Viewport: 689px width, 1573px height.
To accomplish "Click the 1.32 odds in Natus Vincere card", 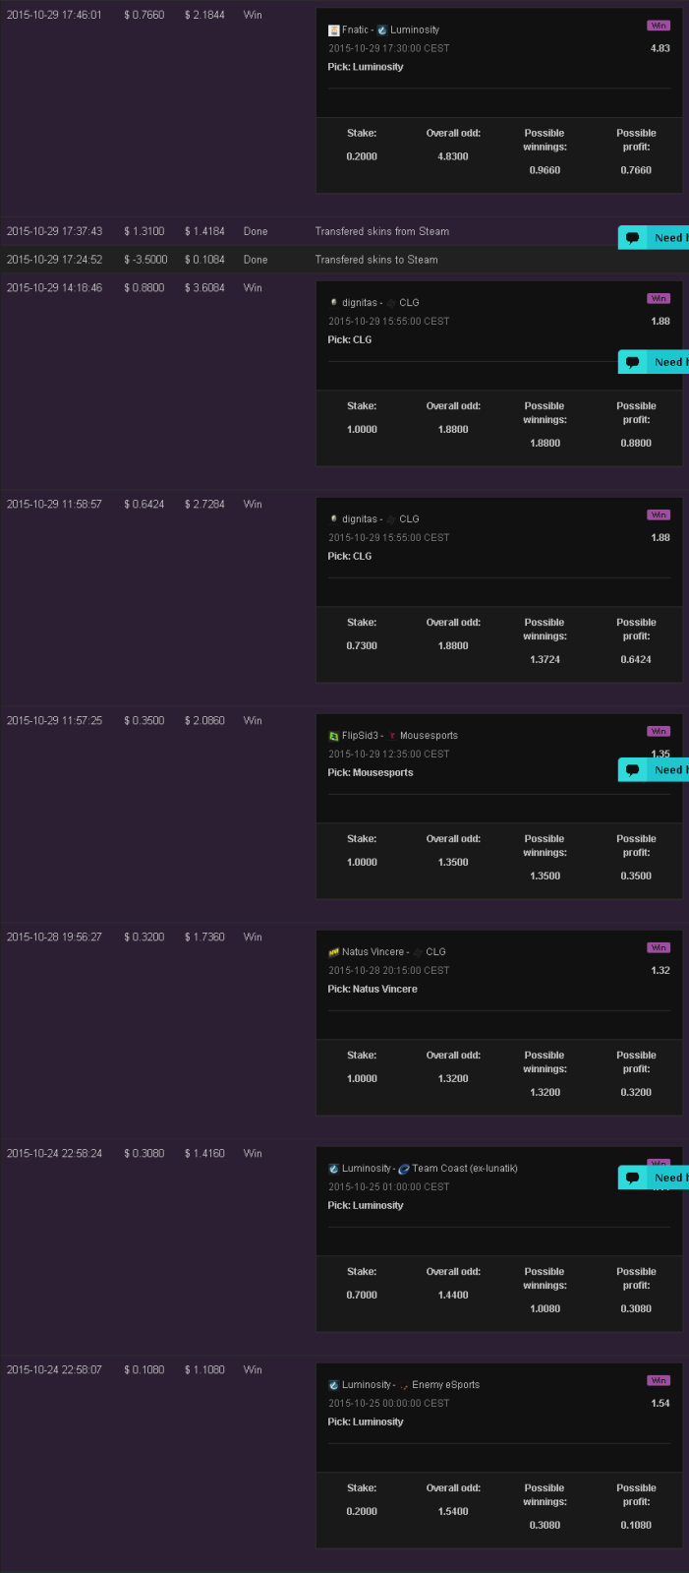I will tap(660, 971).
